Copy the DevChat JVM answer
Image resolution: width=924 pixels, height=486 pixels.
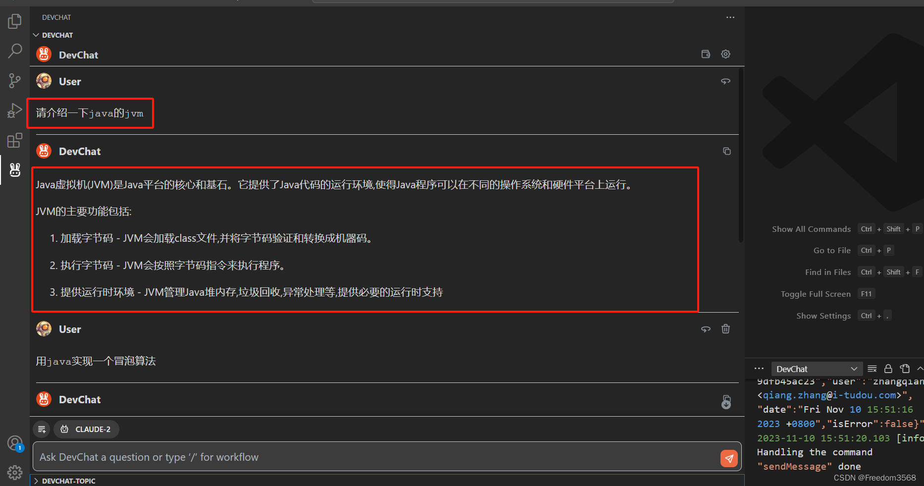point(726,151)
